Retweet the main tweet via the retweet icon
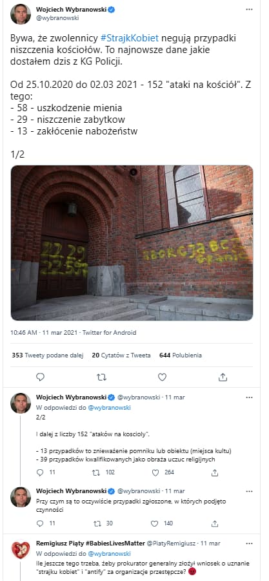Screen dimensions: 269x581 pos(101,377)
